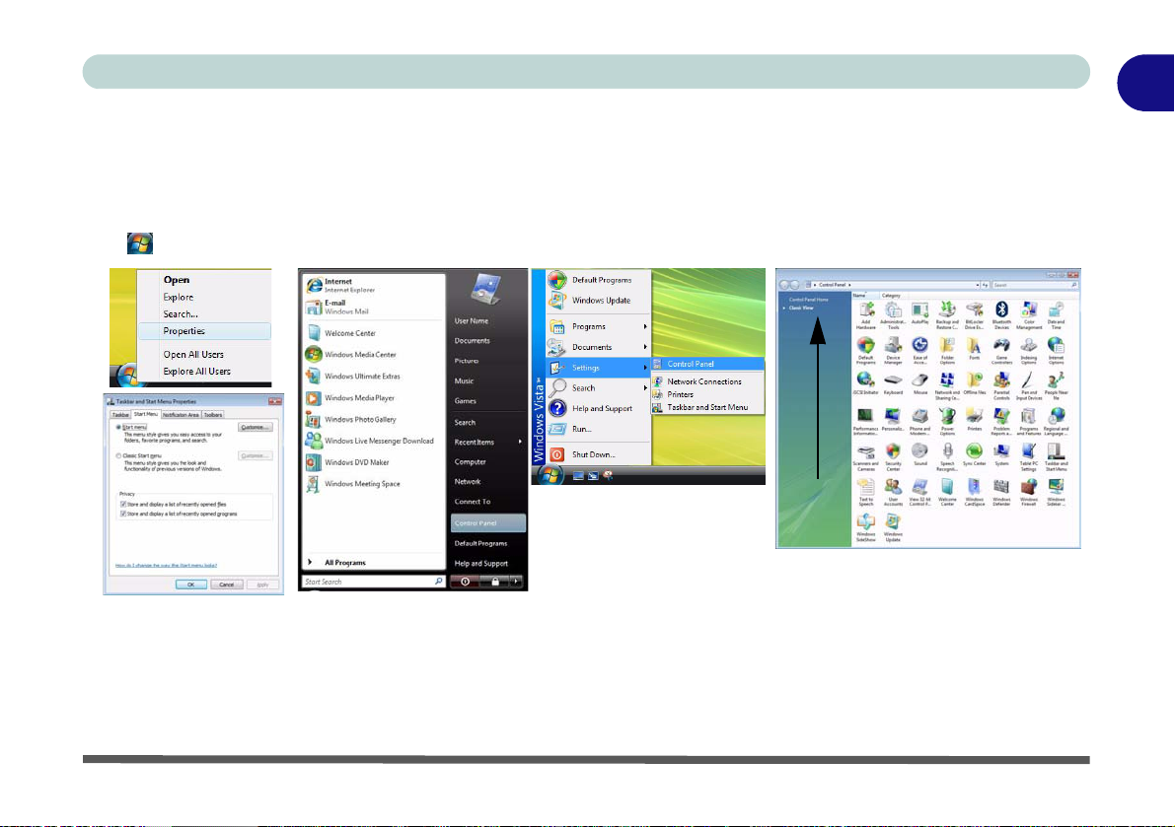This screenshot has width=1175, height=827.
Task: Open Text to Speech applet
Action: point(866,493)
